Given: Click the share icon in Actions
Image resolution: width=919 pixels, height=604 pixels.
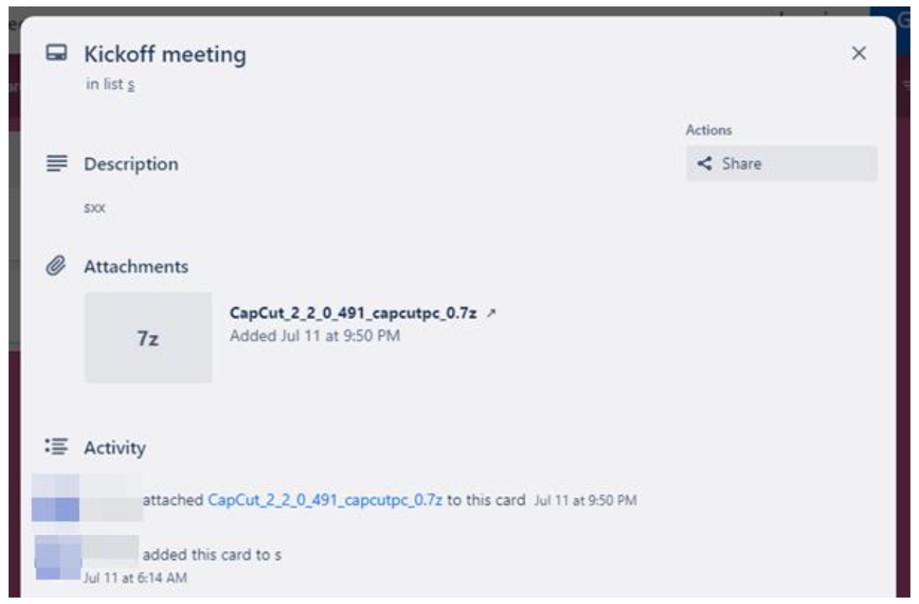Looking at the screenshot, I should click(x=705, y=164).
